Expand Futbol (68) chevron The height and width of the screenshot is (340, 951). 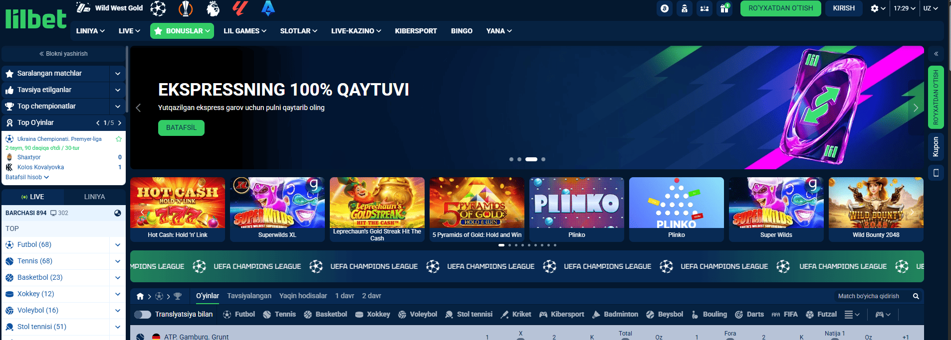click(118, 245)
